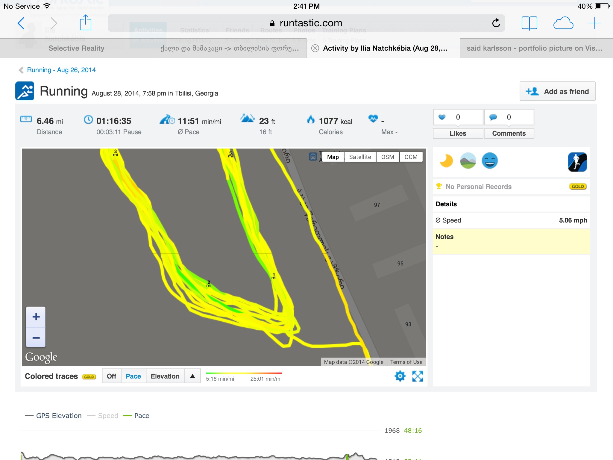
Task: Turn colored traces Off
Action: click(111, 376)
